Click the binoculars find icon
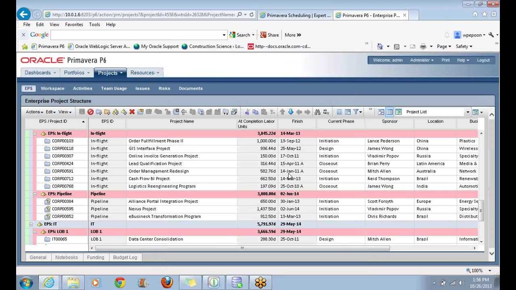Screen dimensions: 516x290 317,112
